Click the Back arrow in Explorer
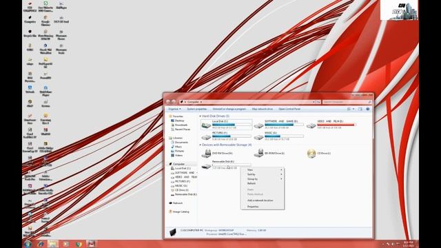This screenshot has width=441, height=248. [168, 102]
